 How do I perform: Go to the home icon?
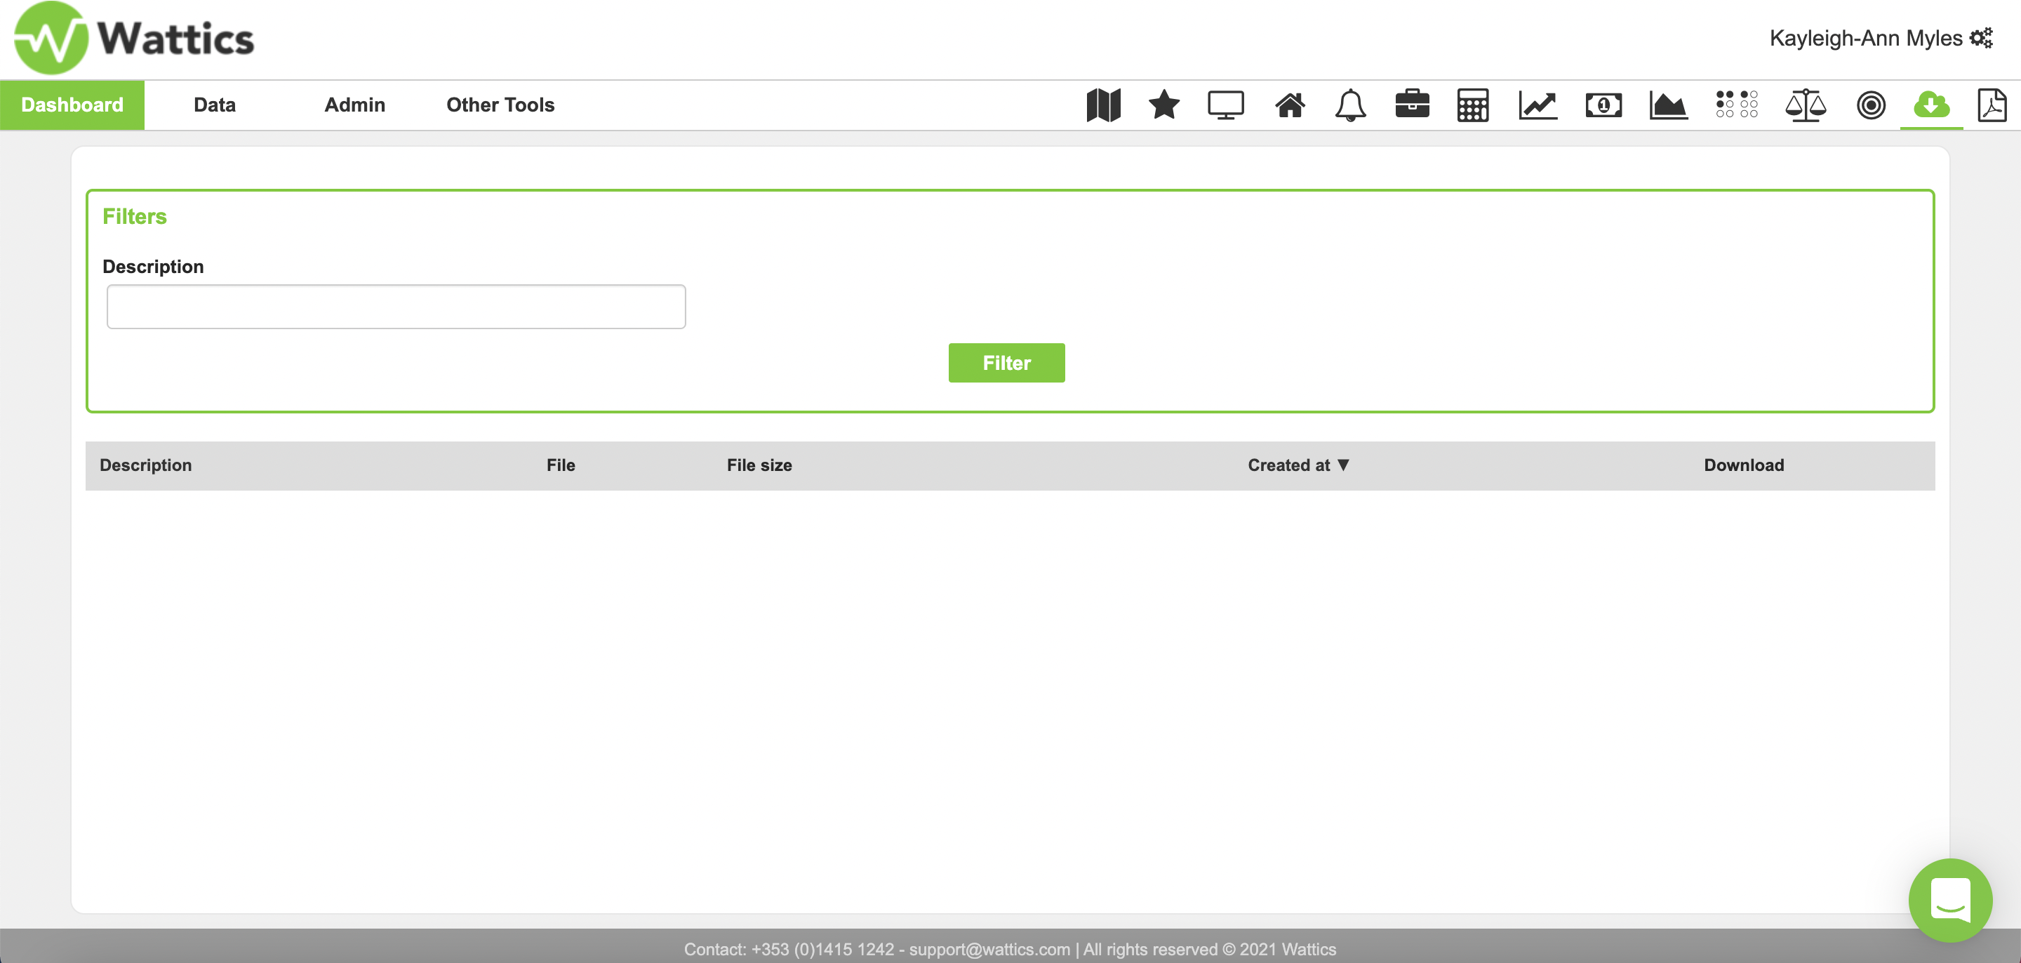point(1289,105)
